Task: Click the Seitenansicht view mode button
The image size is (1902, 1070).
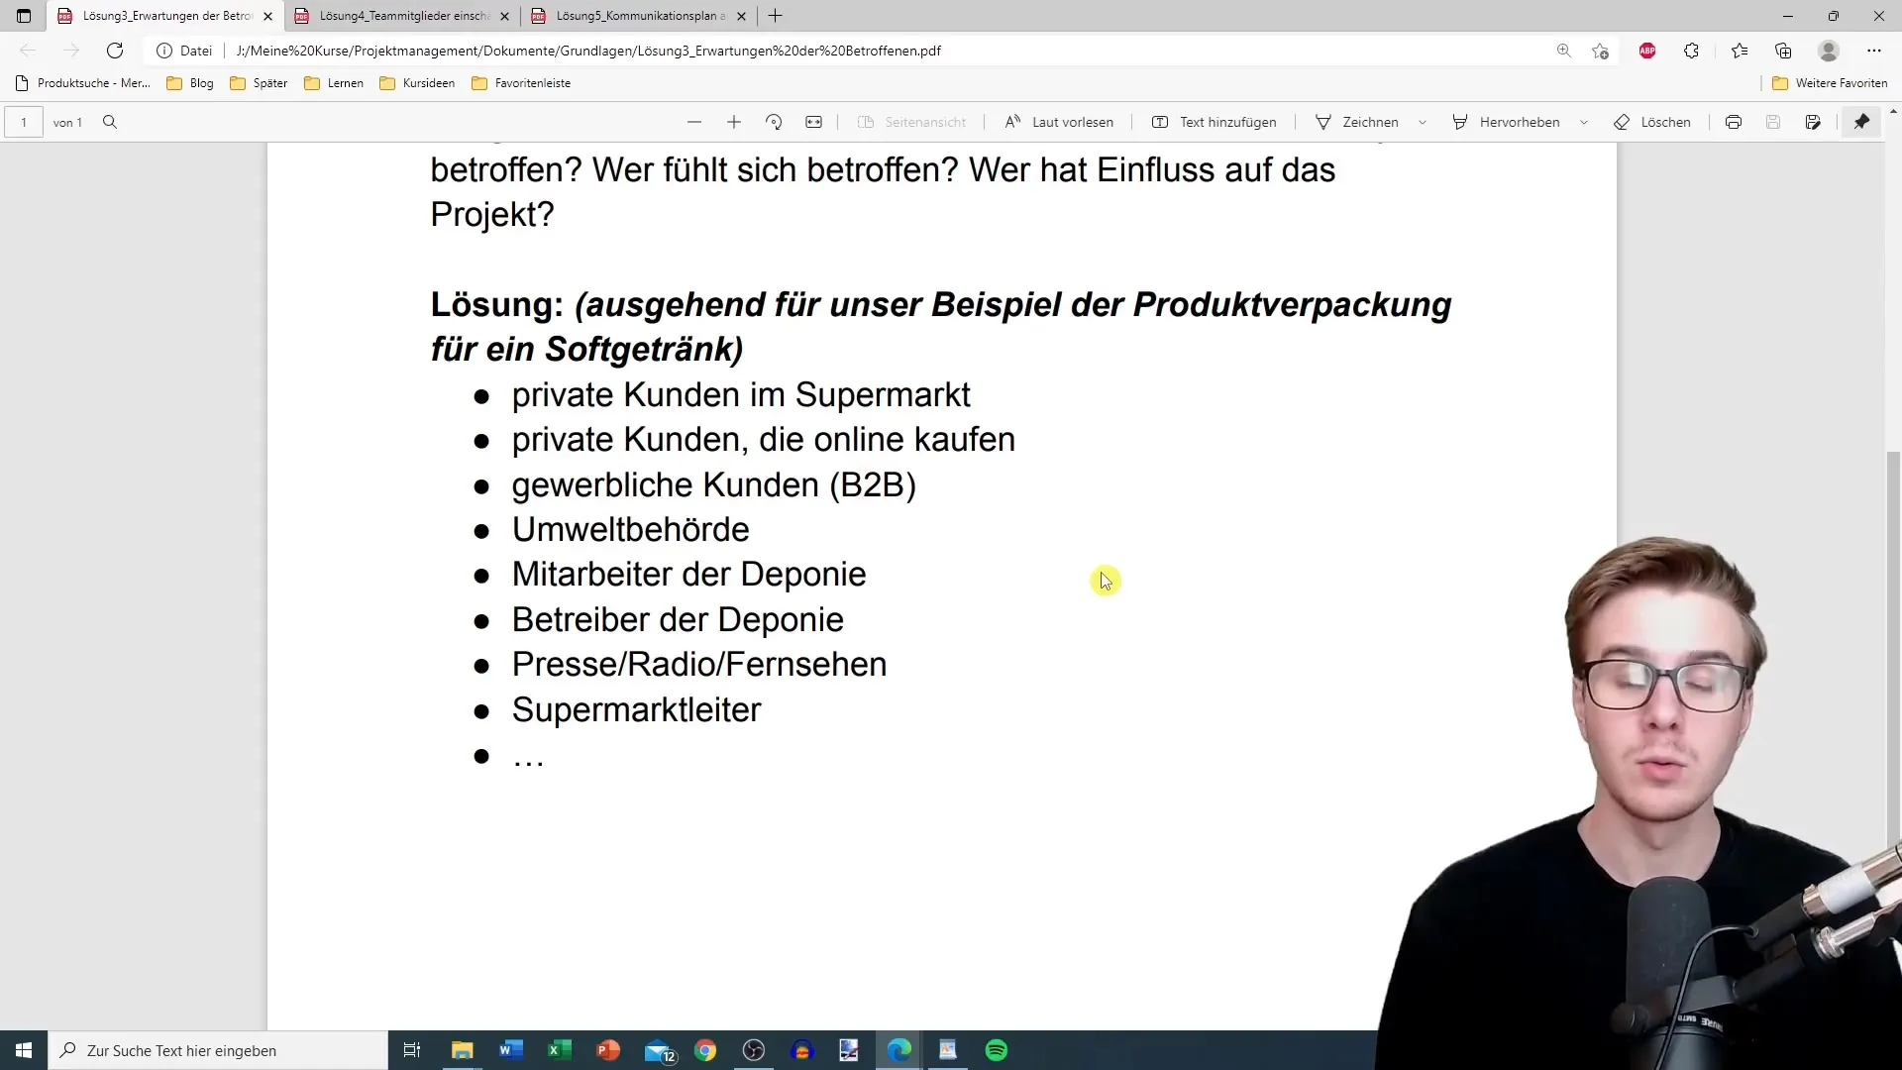Action: [913, 122]
